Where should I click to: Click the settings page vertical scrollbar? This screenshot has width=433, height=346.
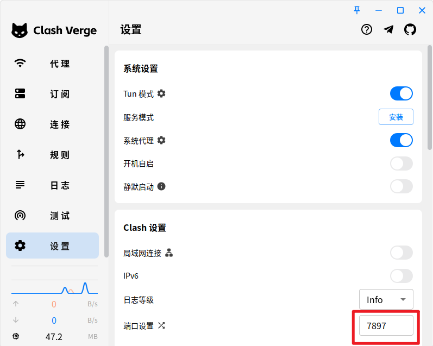430,97
